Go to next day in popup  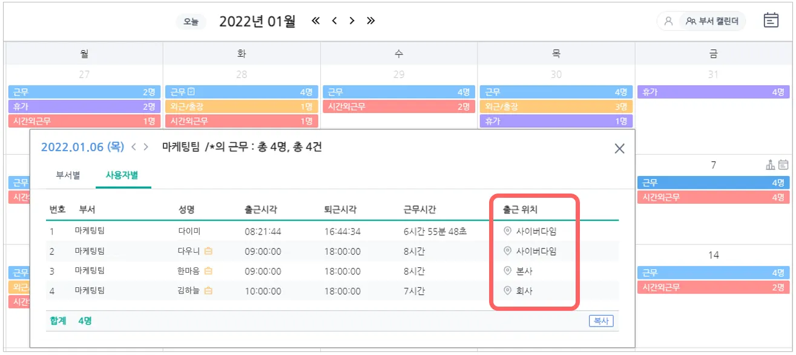146,147
